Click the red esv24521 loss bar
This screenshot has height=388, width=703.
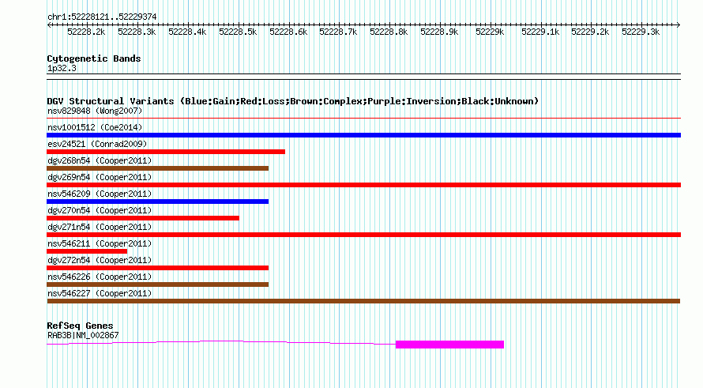[x=166, y=152]
